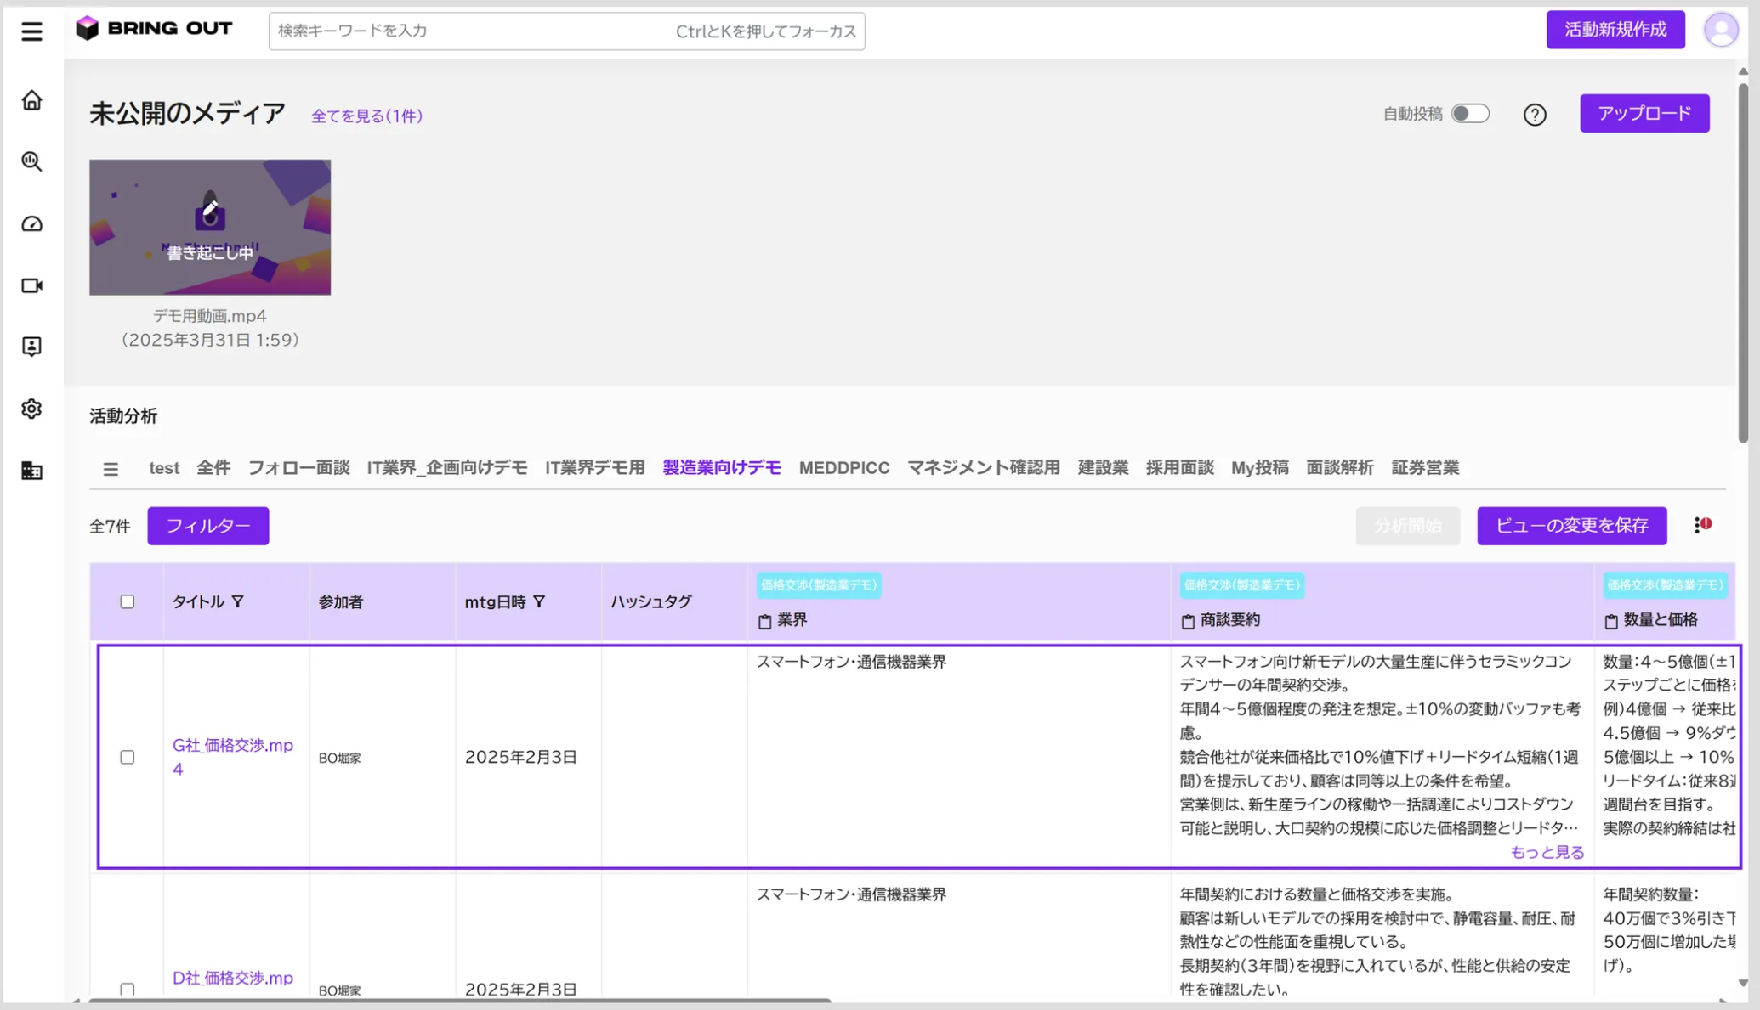Switch to the MEDDPICC tab
Viewport: 1760px width, 1010px height.
pyautogui.click(x=843, y=468)
